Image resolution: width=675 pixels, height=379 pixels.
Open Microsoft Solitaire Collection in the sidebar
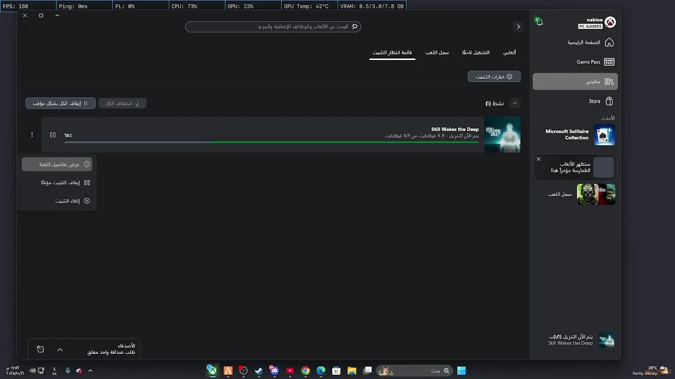(x=575, y=135)
